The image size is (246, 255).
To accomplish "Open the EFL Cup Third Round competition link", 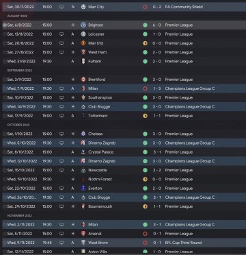I will tap(183, 243).
